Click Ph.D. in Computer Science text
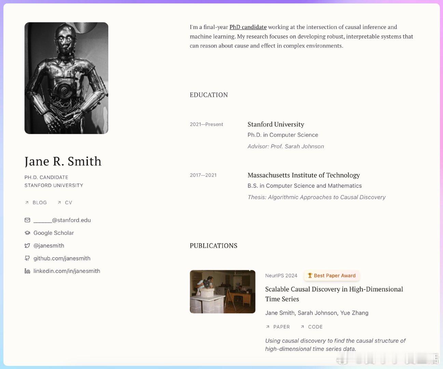This screenshot has width=443, height=369. coord(283,135)
